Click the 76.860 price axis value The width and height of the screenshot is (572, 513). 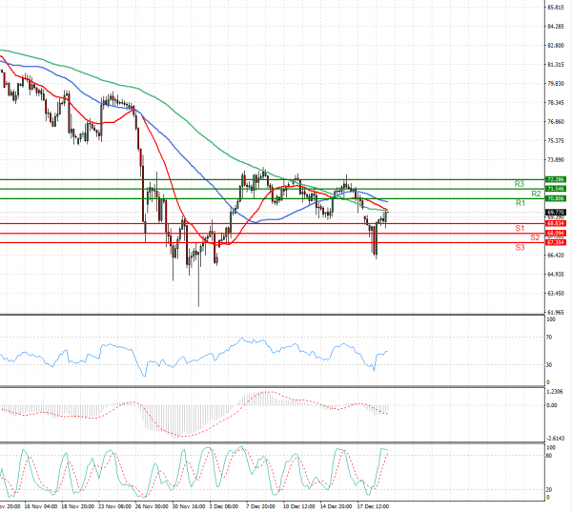[556, 121]
